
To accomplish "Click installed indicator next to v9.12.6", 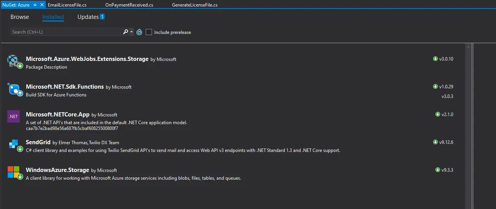I will click(435, 142).
